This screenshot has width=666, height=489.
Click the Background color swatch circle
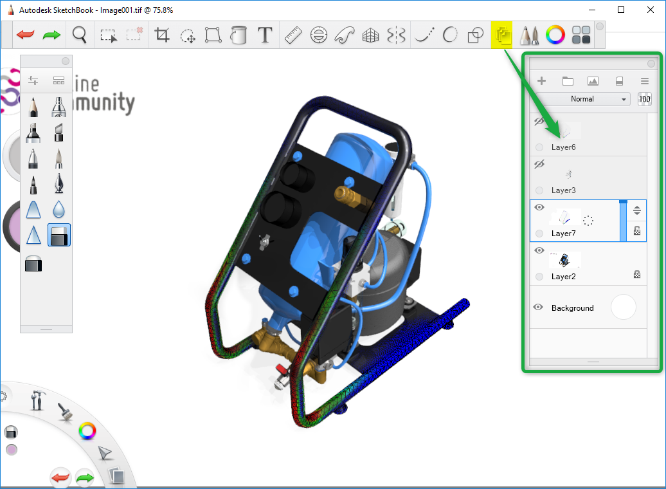tap(623, 307)
